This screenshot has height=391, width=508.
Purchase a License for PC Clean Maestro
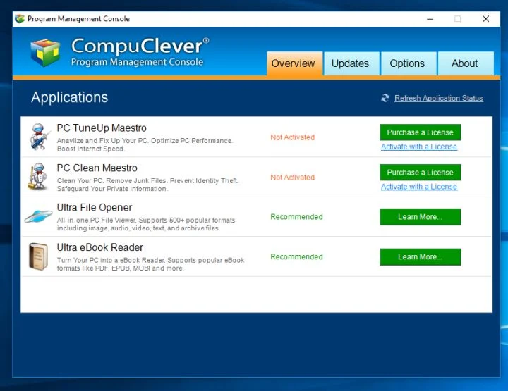click(421, 173)
